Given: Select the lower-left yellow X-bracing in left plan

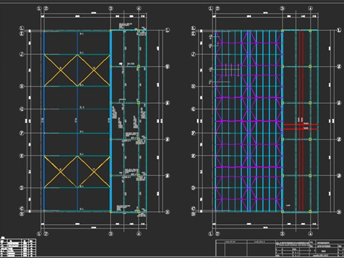Looking at the screenshot, I should point(61,171).
